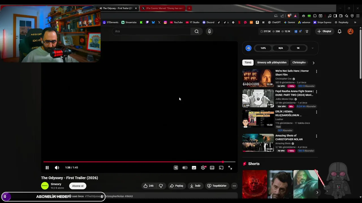The width and height of the screenshot is (362, 203).
Task: Open the Brave Shields lion icon
Action: 289,16
